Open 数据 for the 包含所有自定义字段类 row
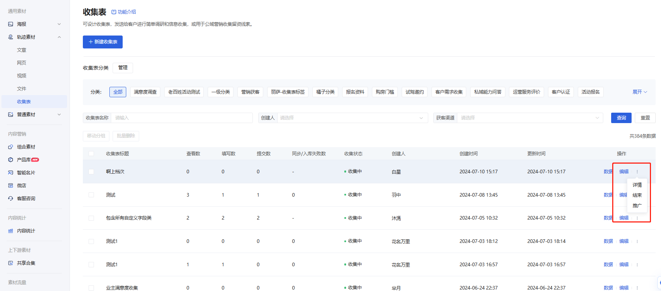This screenshot has height=291, width=661. [608, 218]
